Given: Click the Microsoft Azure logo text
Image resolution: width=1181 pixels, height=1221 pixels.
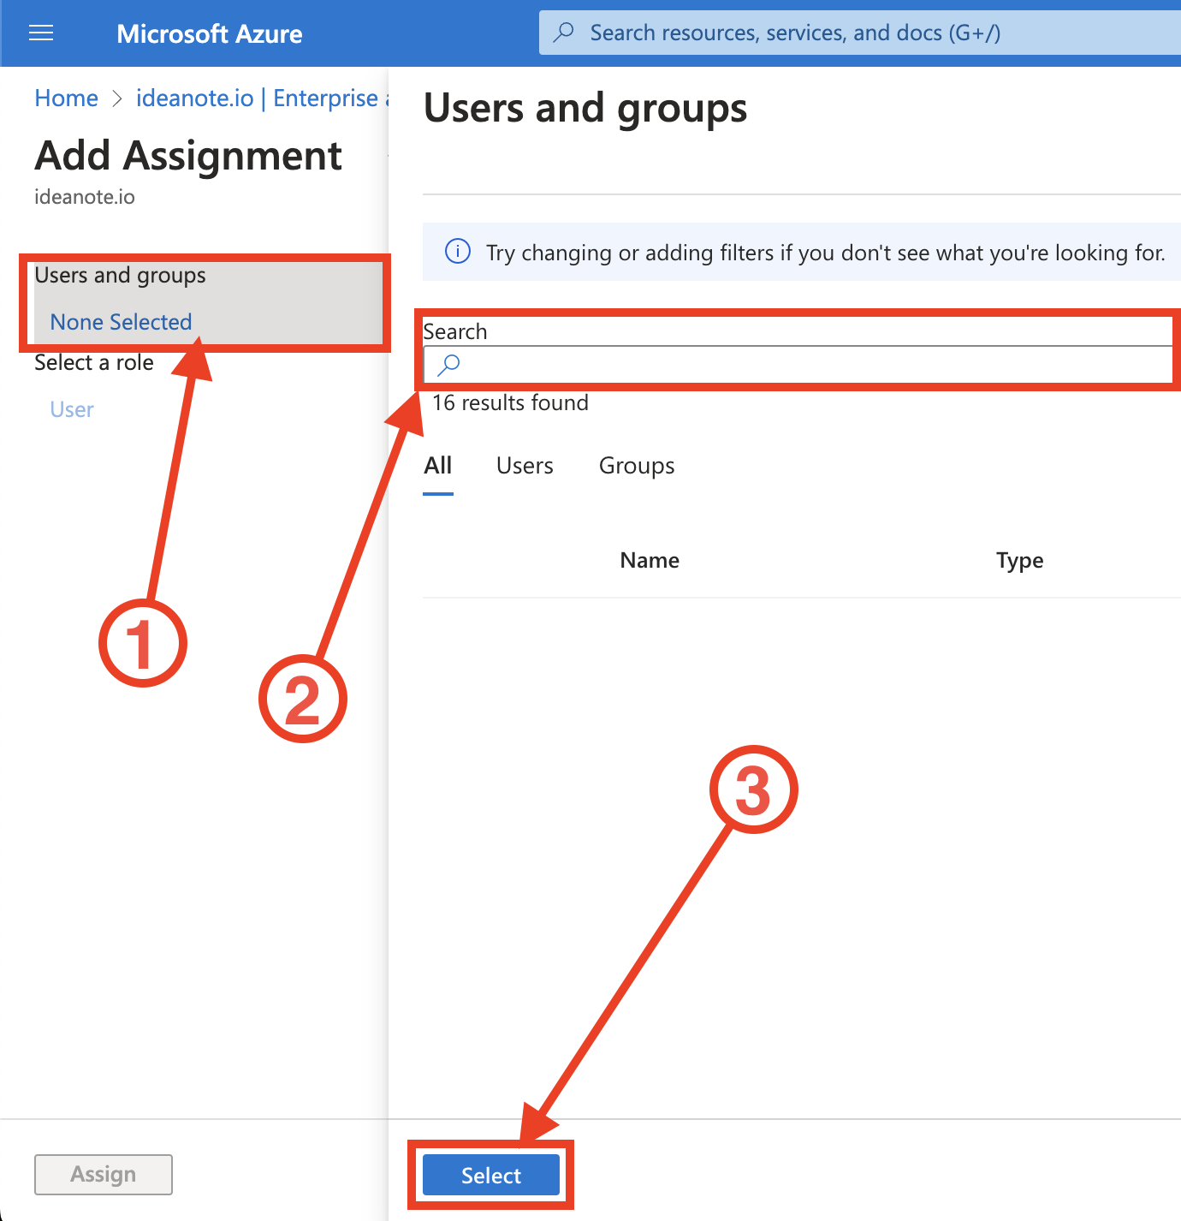Looking at the screenshot, I should tap(210, 33).
